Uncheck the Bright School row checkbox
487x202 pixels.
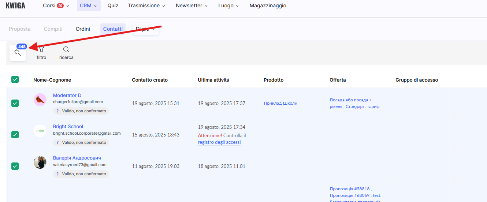[15, 135]
